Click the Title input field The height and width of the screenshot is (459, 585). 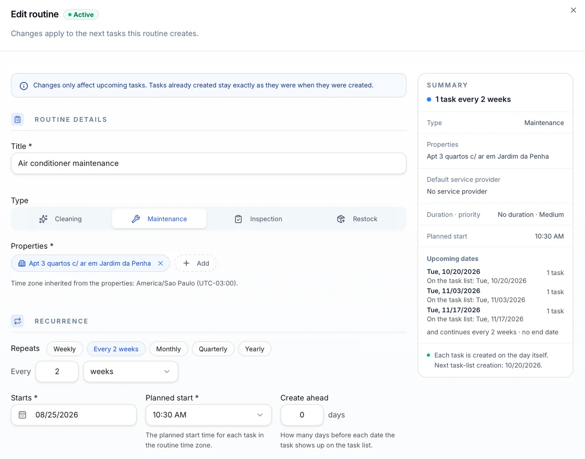tap(208, 163)
